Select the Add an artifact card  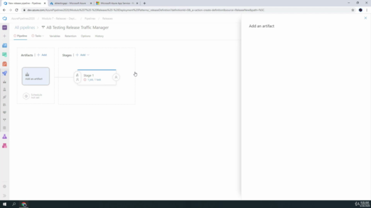(36, 76)
